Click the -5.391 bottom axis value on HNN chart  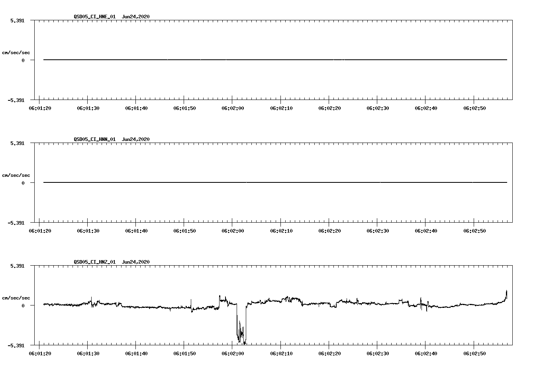tap(16, 223)
